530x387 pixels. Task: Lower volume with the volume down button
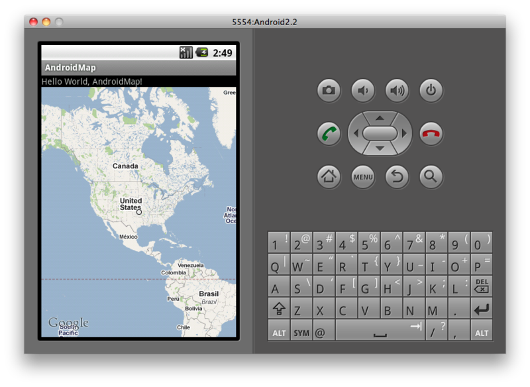[363, 91]
